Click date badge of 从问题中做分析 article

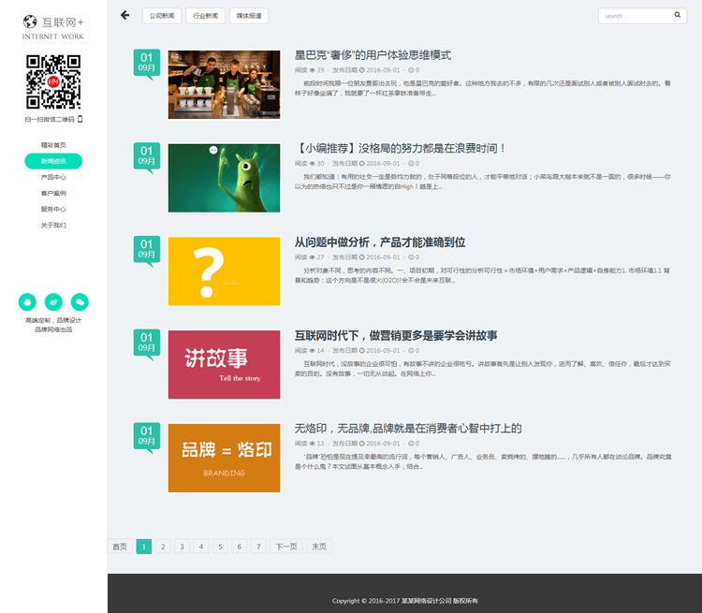[x=147, y=250]
